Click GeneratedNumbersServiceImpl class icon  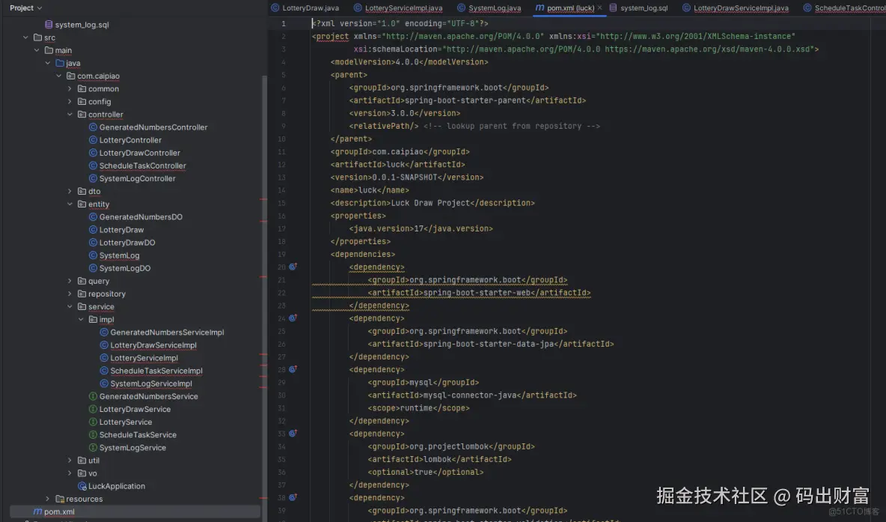(x=104, y=332)
